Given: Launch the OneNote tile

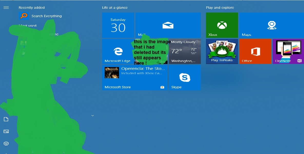Looking at the screenshot, I should pos(288,51).
